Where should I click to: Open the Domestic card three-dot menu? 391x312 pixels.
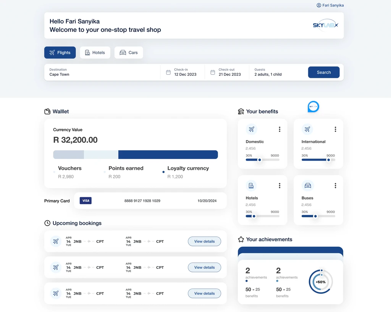[280, 129]
